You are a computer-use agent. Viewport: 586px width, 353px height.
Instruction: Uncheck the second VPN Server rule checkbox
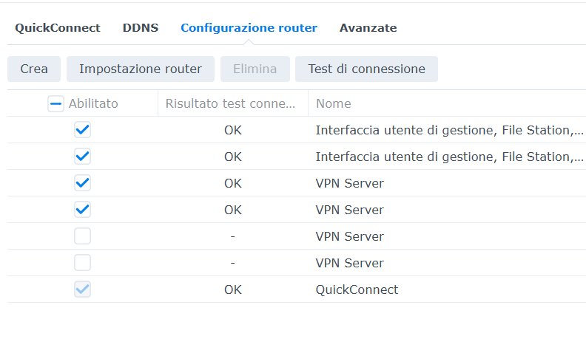click(83, 210)
